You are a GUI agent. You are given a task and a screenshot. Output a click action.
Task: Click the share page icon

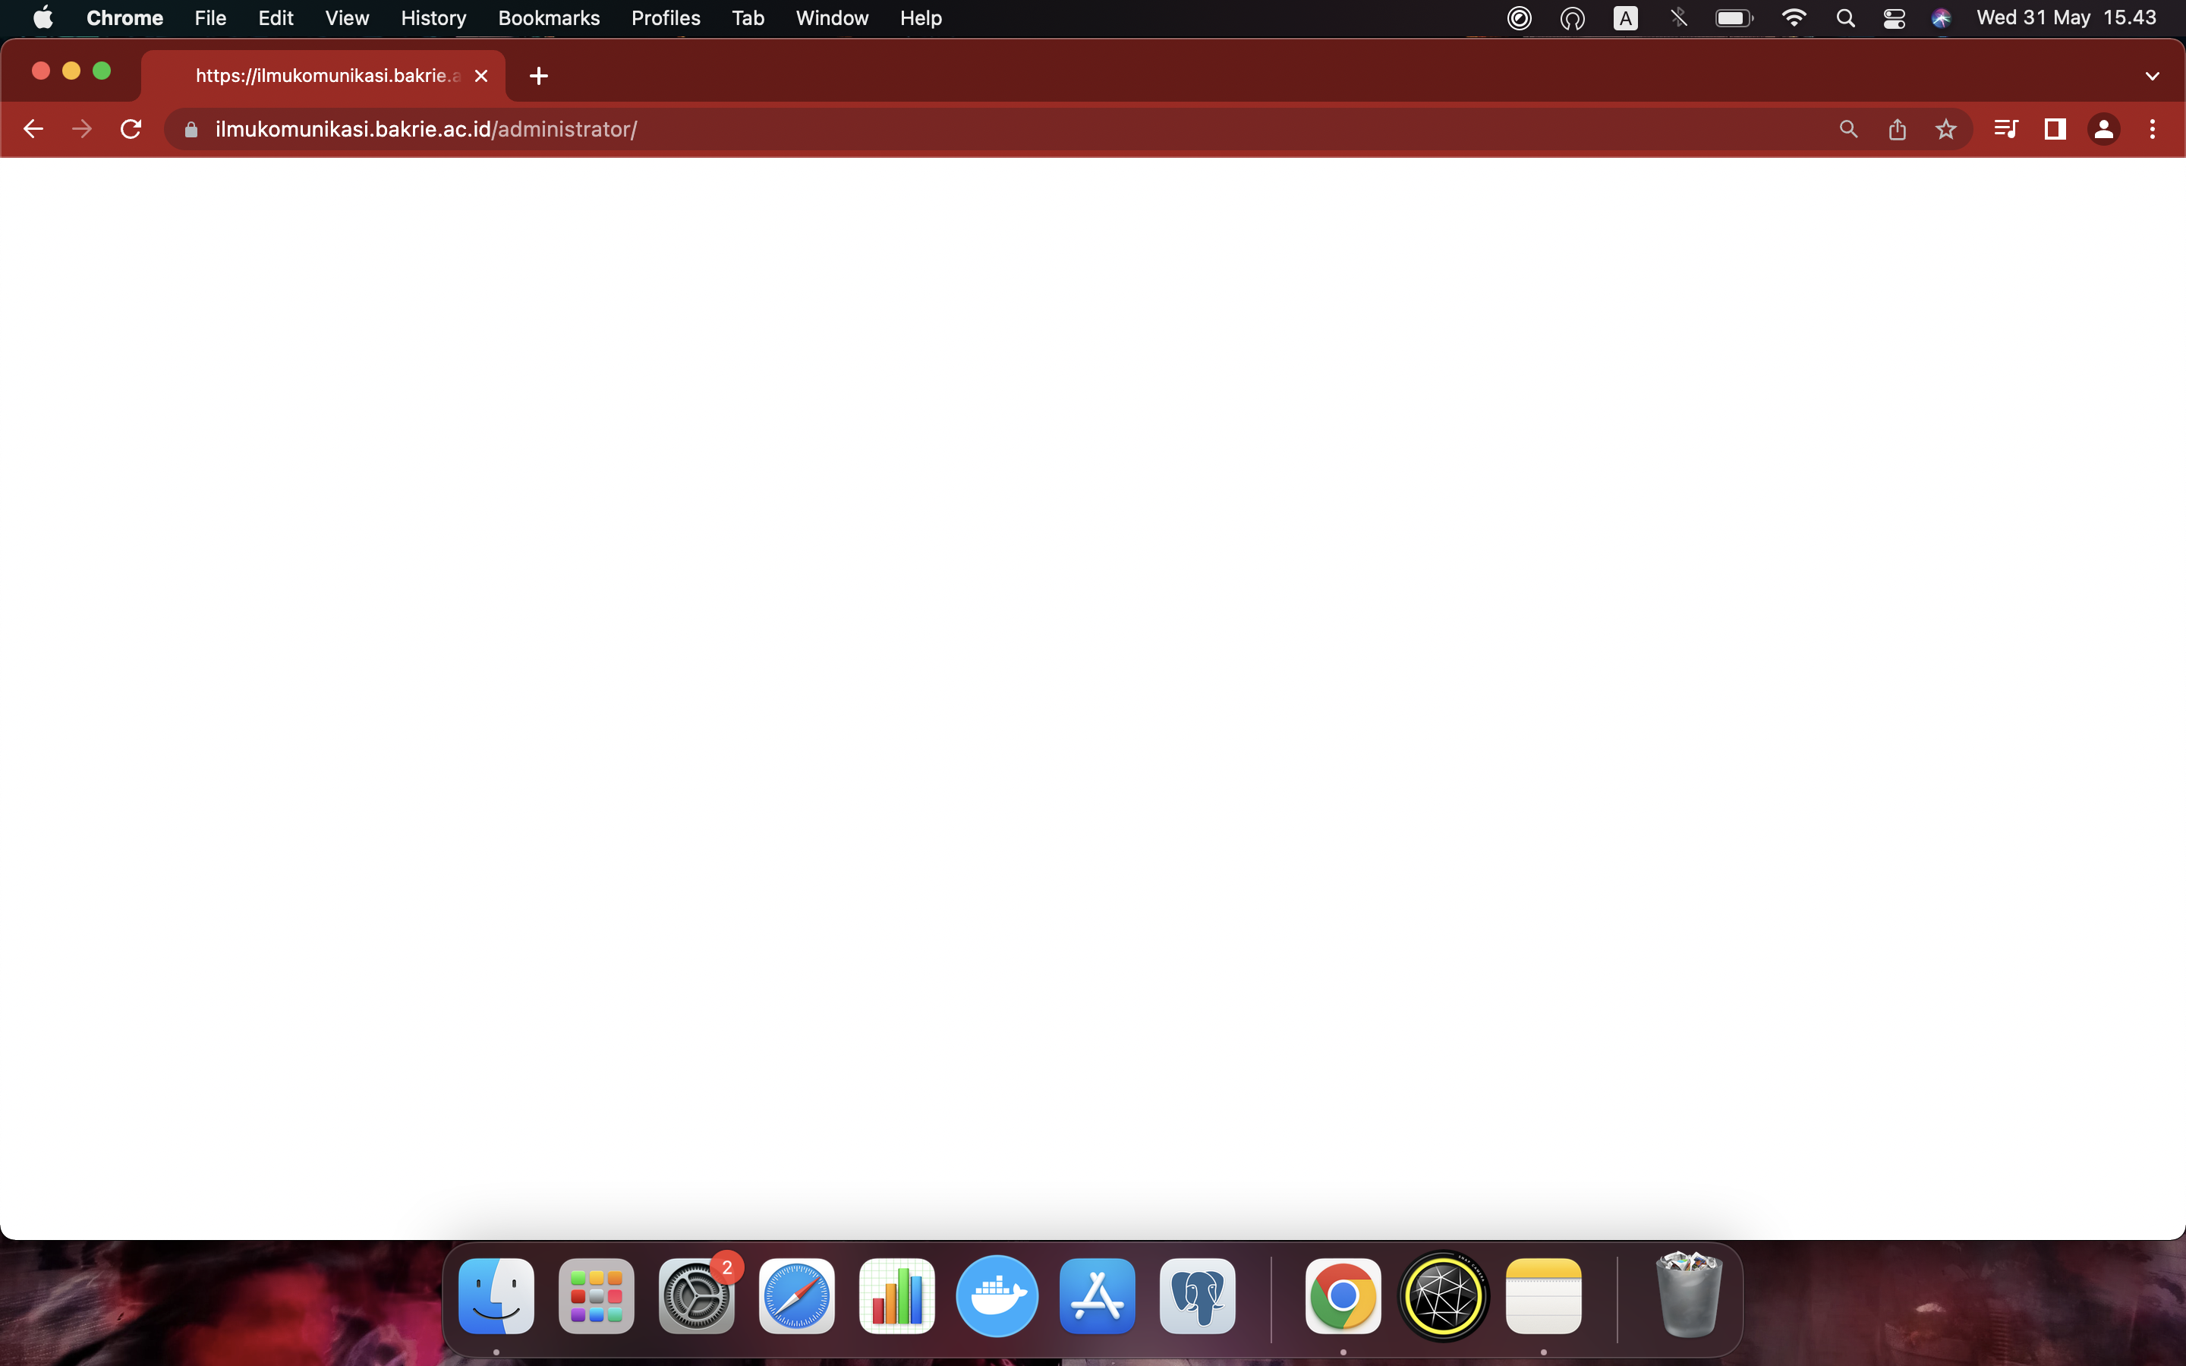click(x=1897, y=129)
